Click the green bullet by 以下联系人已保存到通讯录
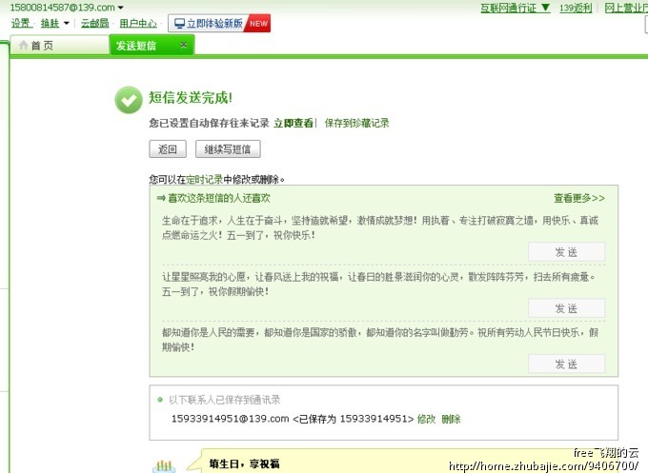This screenshot has width=648, height=473. click(160, 400)
